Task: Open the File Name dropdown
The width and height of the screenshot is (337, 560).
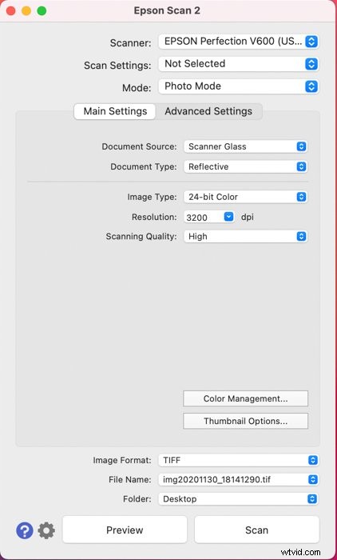Action: 239,480
